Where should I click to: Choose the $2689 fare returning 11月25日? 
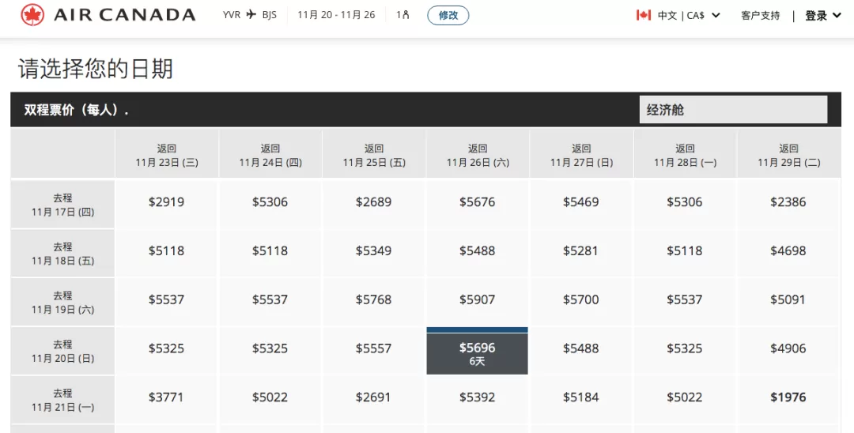[373, 202]
